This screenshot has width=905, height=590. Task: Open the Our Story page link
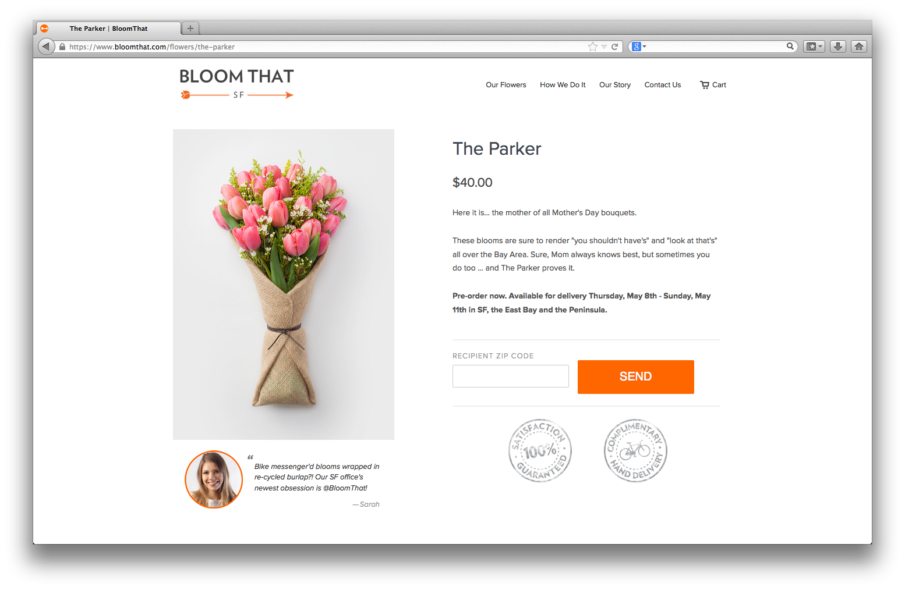pos(615,85)
